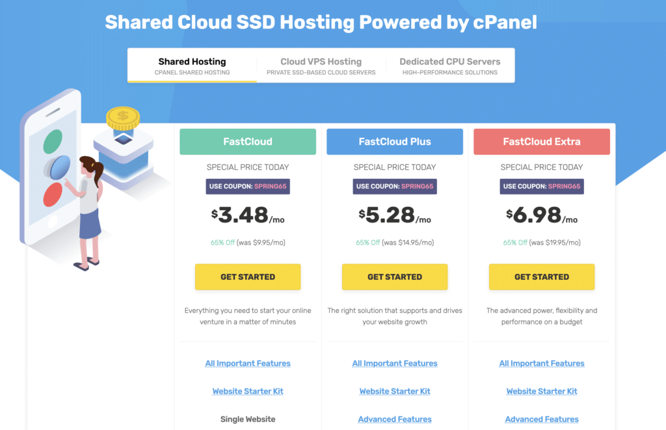Click the 'was $14.95/mo' discount text

tap(408, 243)
